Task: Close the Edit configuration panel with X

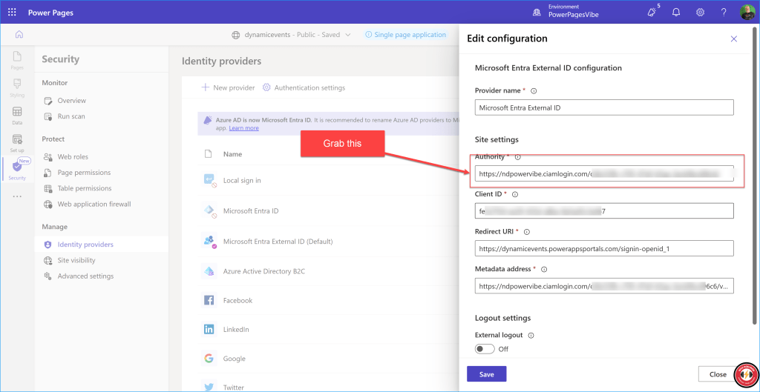Action: click(x=734, y=39)
